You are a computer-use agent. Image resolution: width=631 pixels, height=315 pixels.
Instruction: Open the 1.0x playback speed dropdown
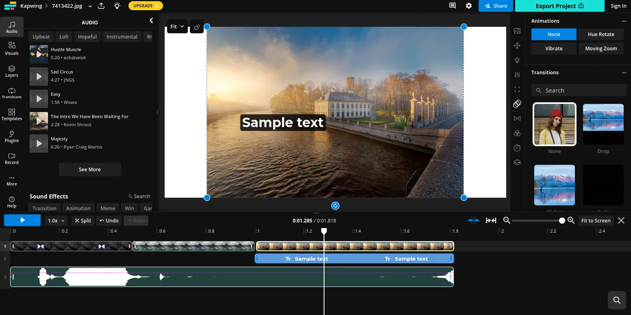56,220
